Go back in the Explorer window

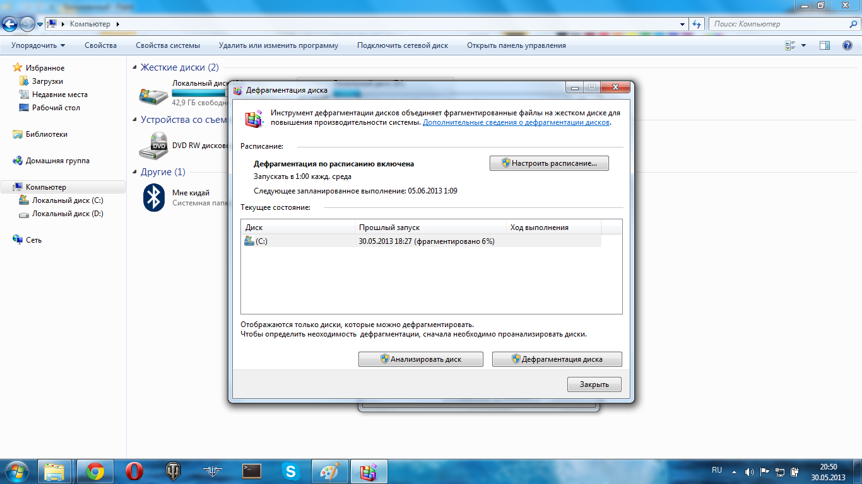point(10,24)
